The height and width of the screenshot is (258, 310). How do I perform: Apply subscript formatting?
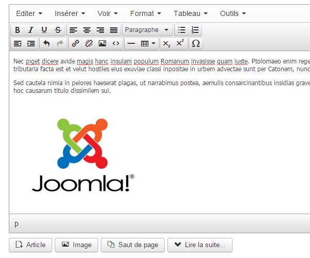pyautogui.click(x=166, y=43)
